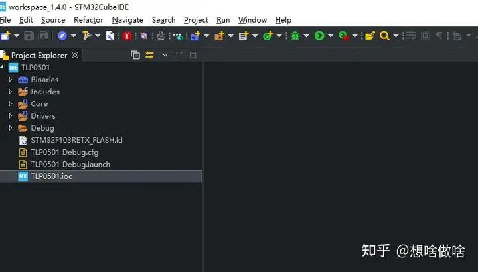Screen dimensions: 478x272
Task: Click the Save floppy disk icon
Action: point(29,36)
